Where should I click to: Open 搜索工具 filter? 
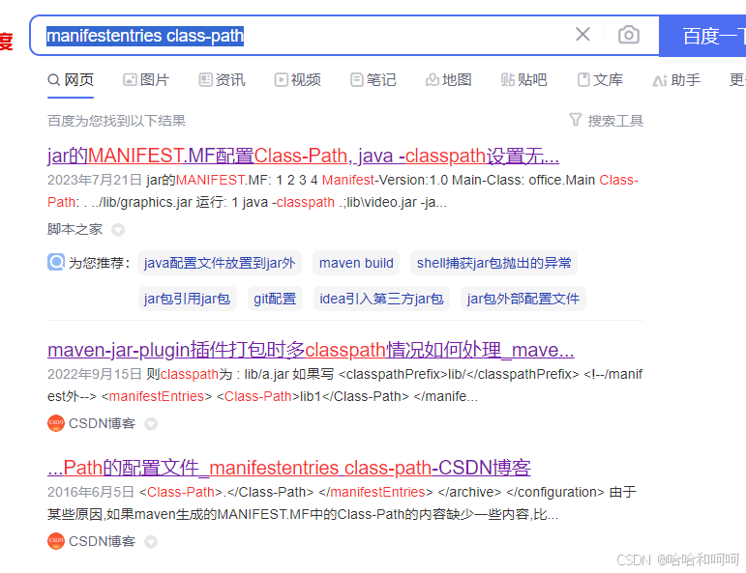click(606, 121)
